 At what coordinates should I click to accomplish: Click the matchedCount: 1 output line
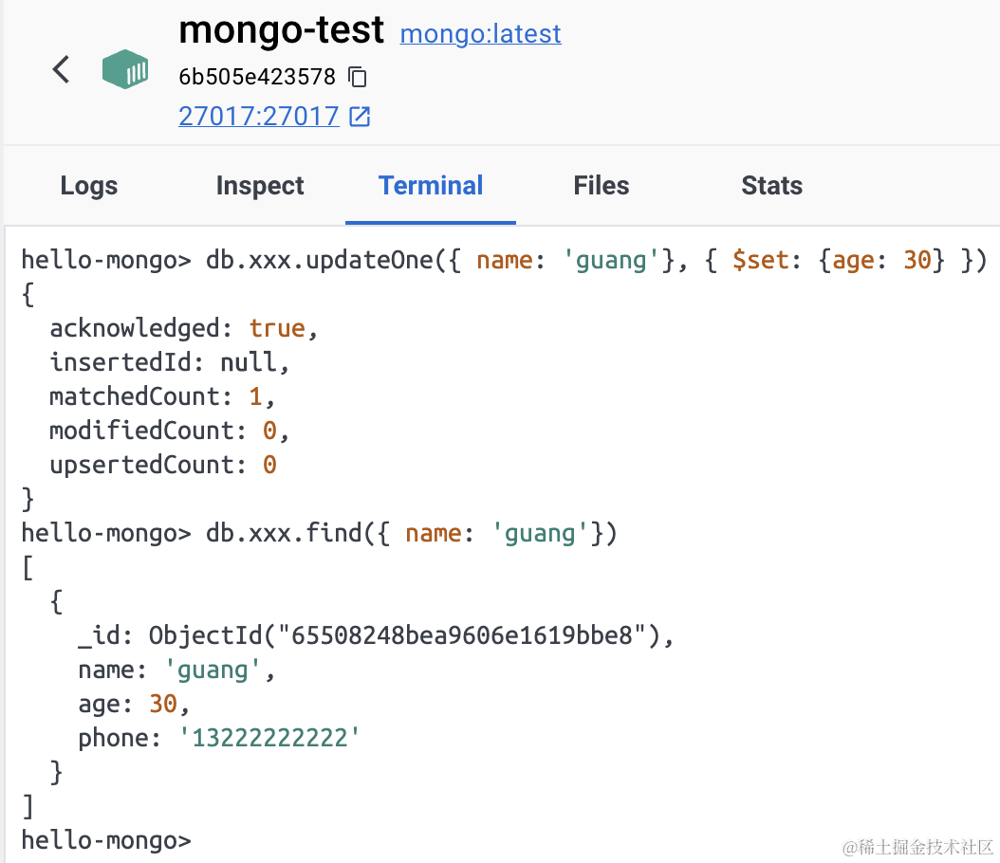tap(162, 396)
